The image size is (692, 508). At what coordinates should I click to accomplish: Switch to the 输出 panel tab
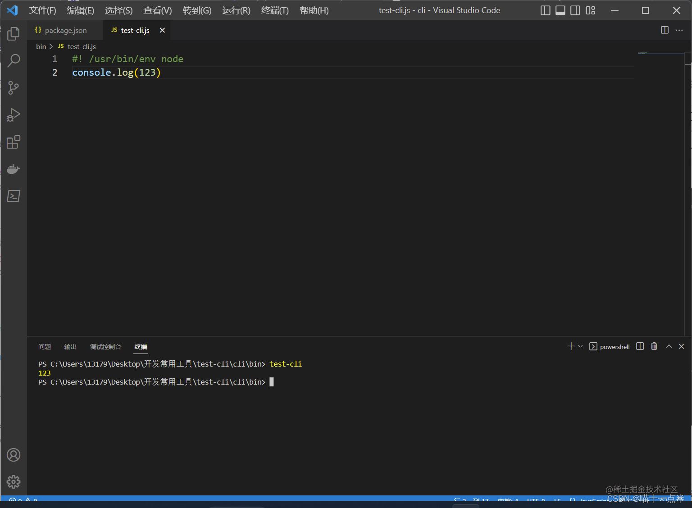(x=70, y=347)
